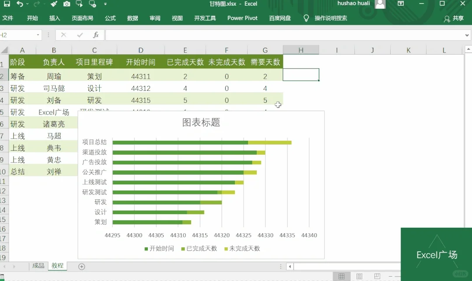The height and width of the screenshot is (281, 472).
Task: Click the vertical scrollbar up arrow
Action: coord(469,49)
